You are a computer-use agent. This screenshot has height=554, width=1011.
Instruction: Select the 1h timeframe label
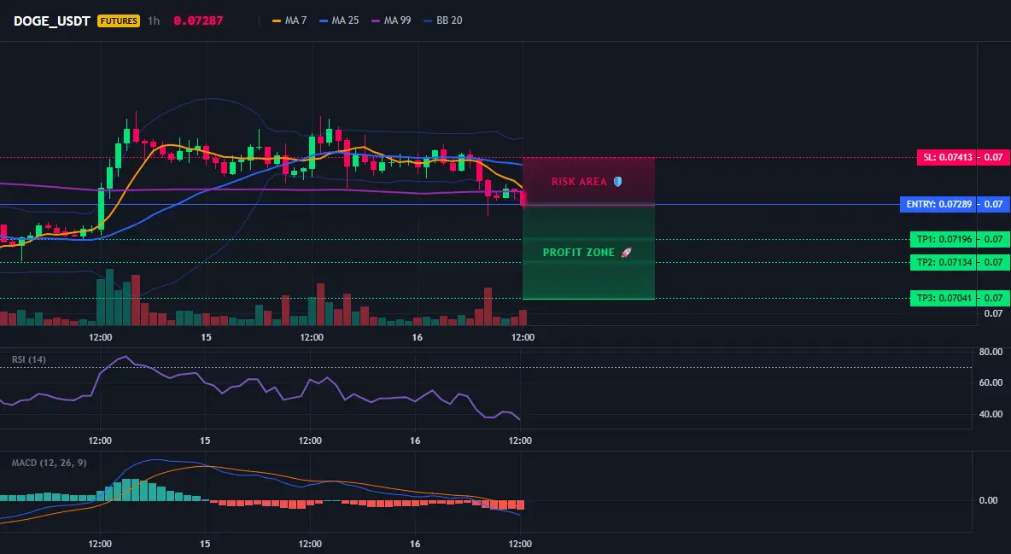pos(154,20)
